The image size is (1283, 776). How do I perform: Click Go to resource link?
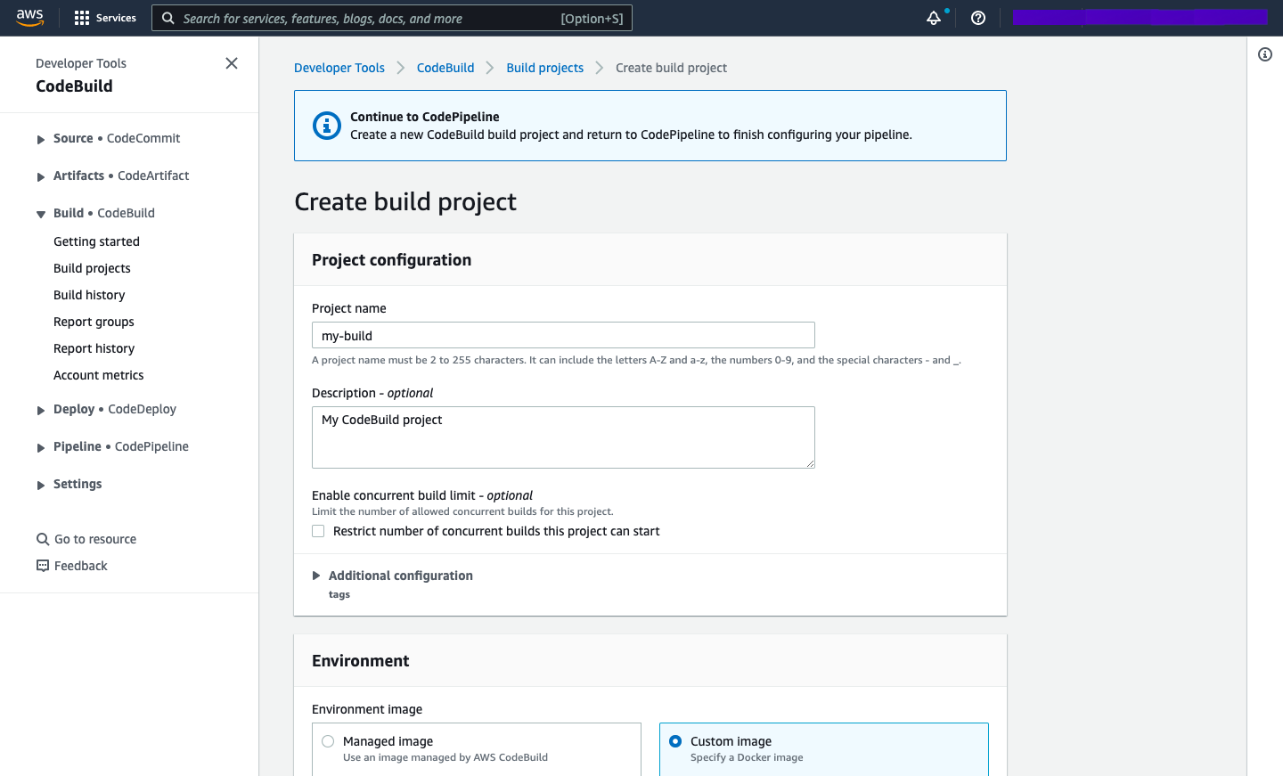pos(95,539)
